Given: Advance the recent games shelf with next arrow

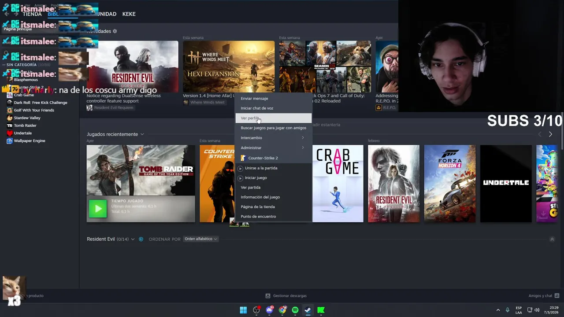Looking at the screenshot, I should tap(550, 134).
